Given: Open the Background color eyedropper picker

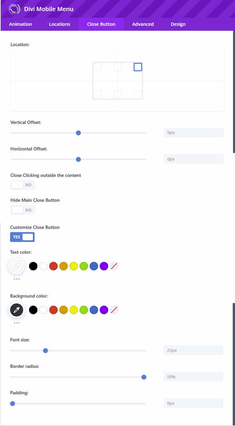Looking at the screenshot, I should [x=17, y=310].
